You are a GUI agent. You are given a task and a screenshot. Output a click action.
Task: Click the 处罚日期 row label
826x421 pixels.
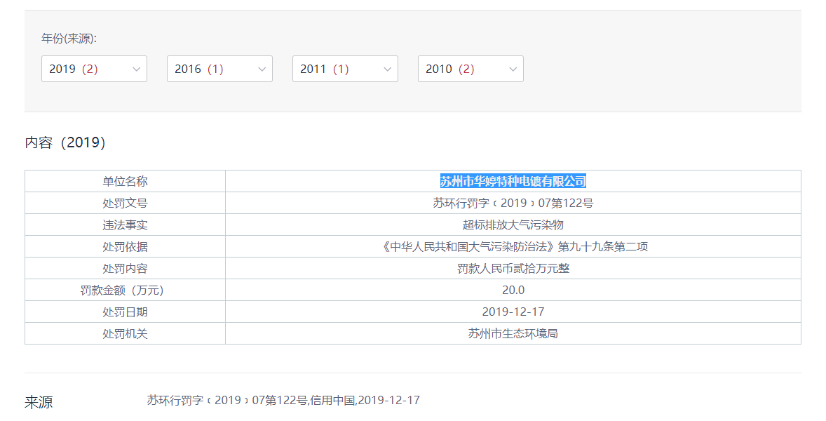[x=125, y=312]
